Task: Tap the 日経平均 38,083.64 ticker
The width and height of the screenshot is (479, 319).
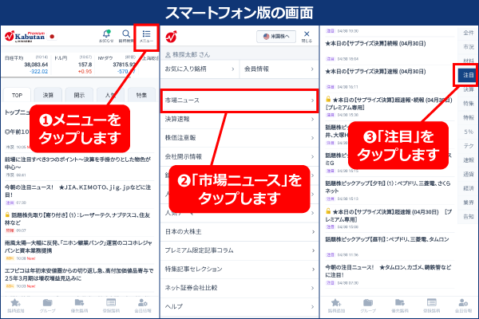Action: click(26, 65)
